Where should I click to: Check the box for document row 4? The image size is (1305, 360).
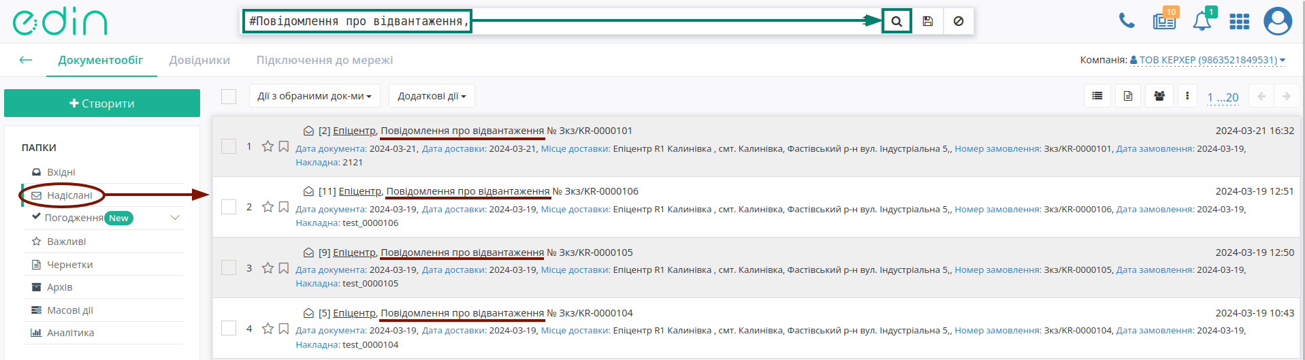(x=229, y=328)
